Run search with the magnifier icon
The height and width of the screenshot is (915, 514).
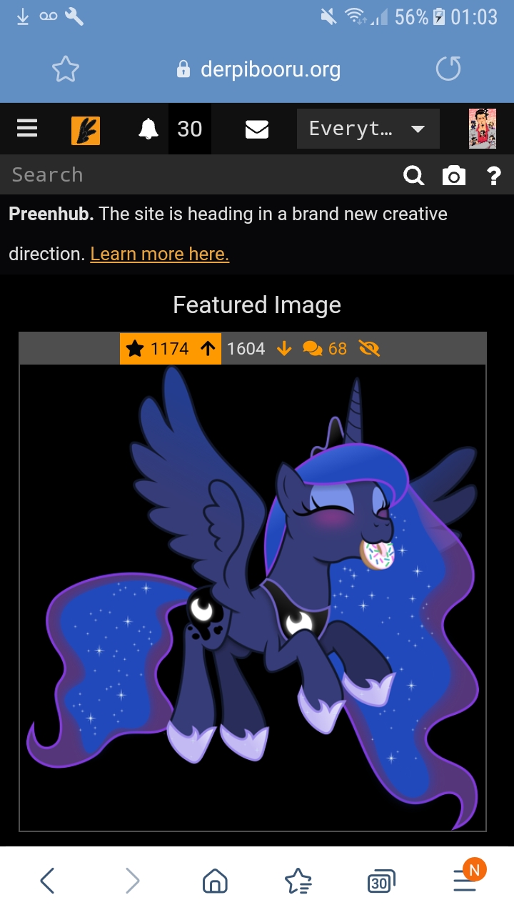(414, 175)
